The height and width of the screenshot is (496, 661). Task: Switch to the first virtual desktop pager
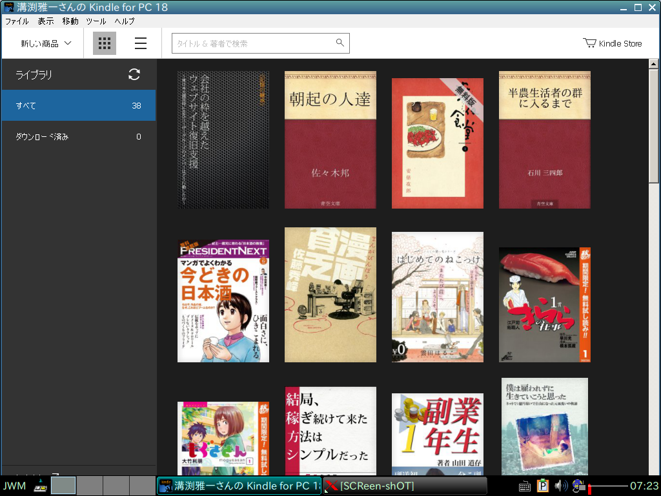63,486
